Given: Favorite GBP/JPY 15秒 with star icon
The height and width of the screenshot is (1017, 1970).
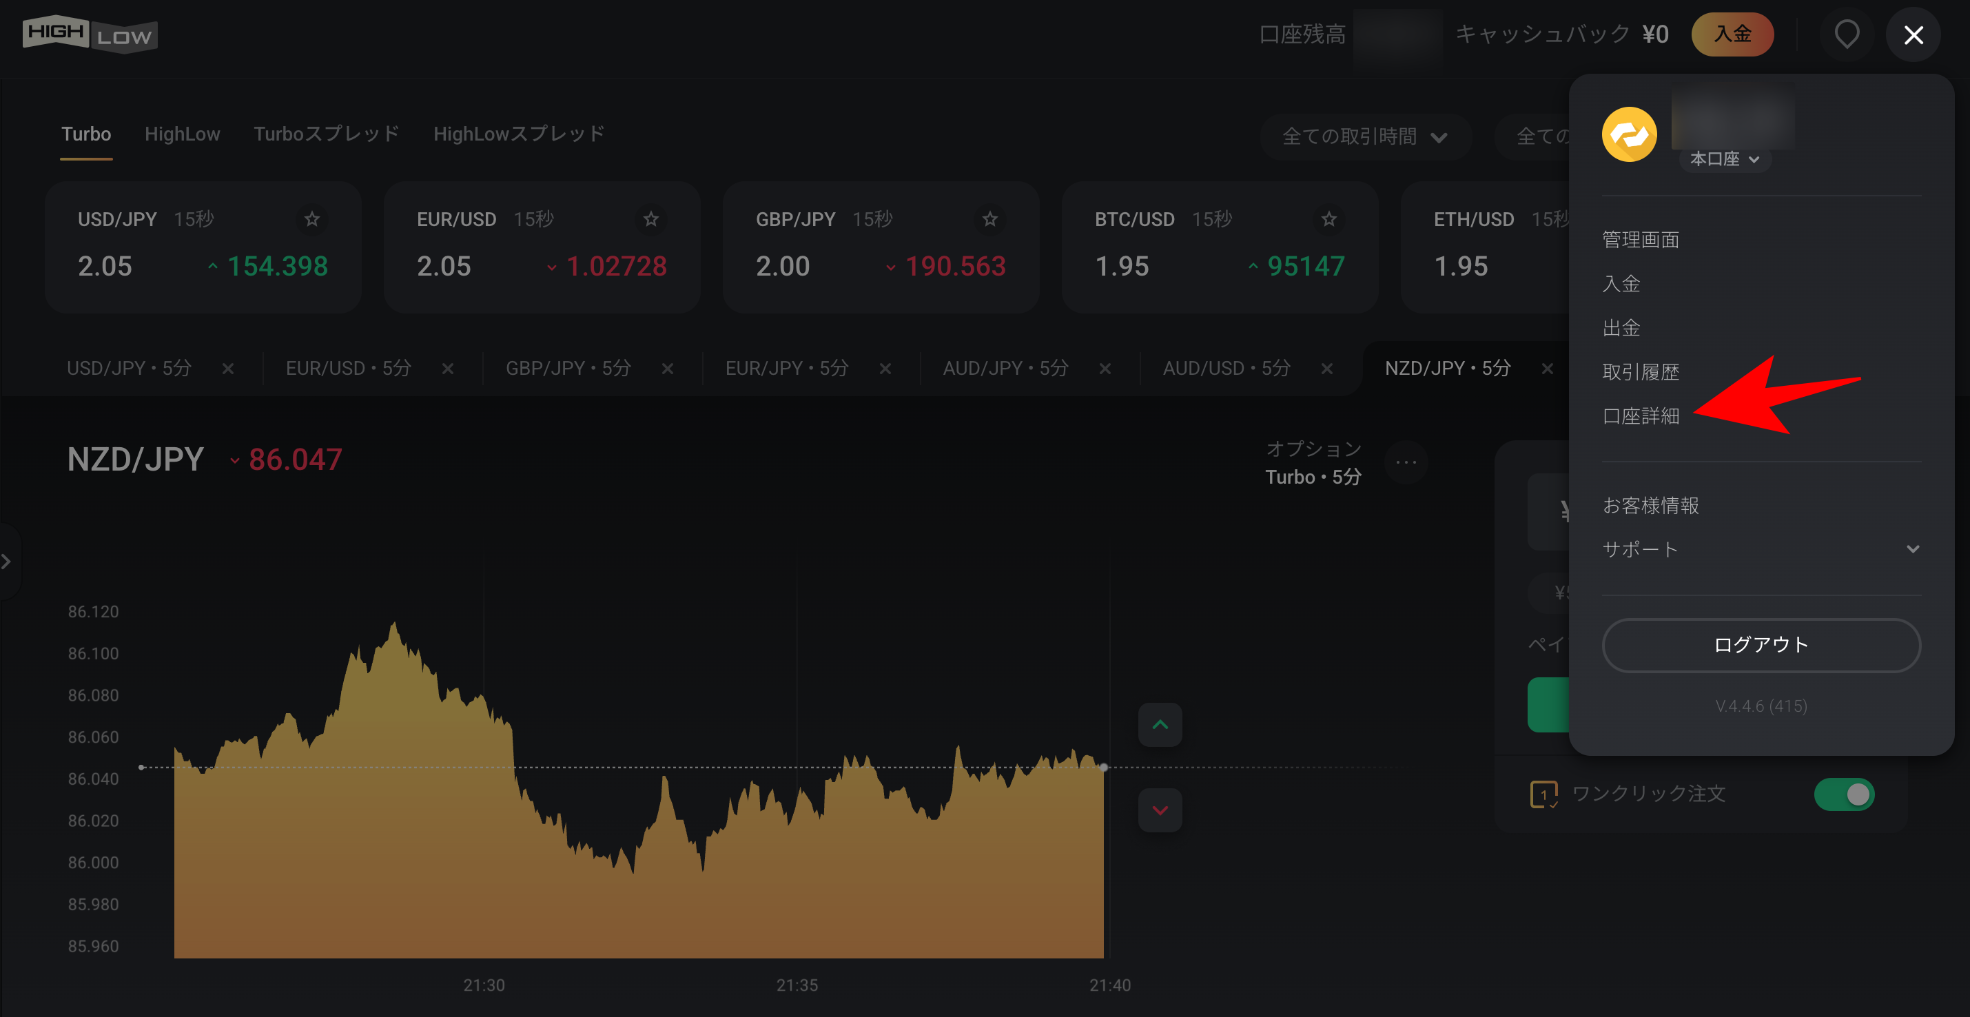Looking at the screenshot, I should coord(989,220).
